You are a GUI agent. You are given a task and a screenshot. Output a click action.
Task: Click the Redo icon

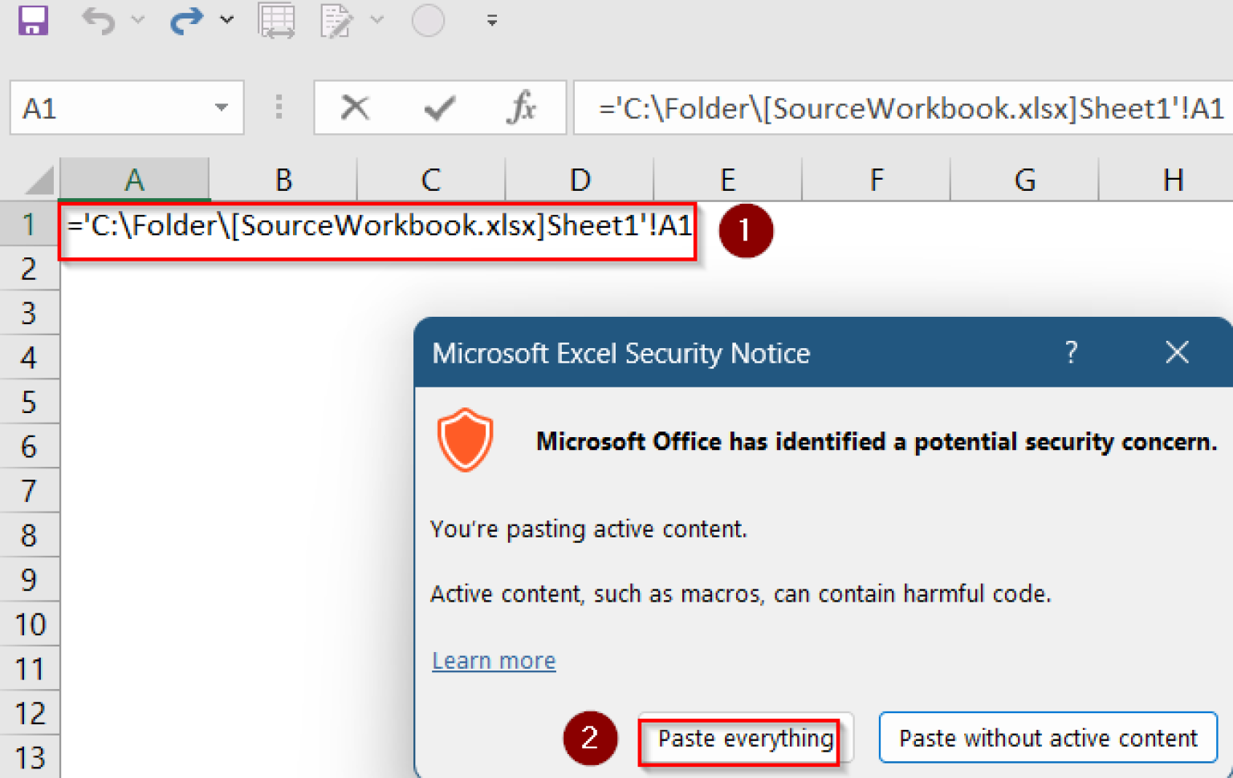(x=186, y=20)
